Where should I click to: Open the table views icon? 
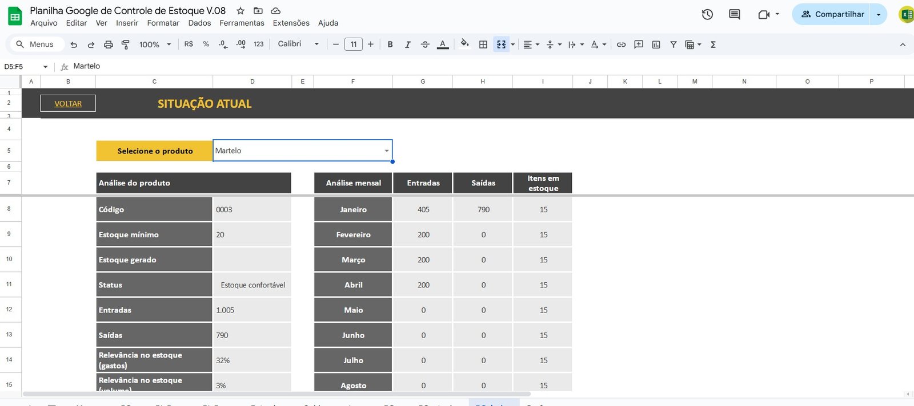(x=693, y=44)
